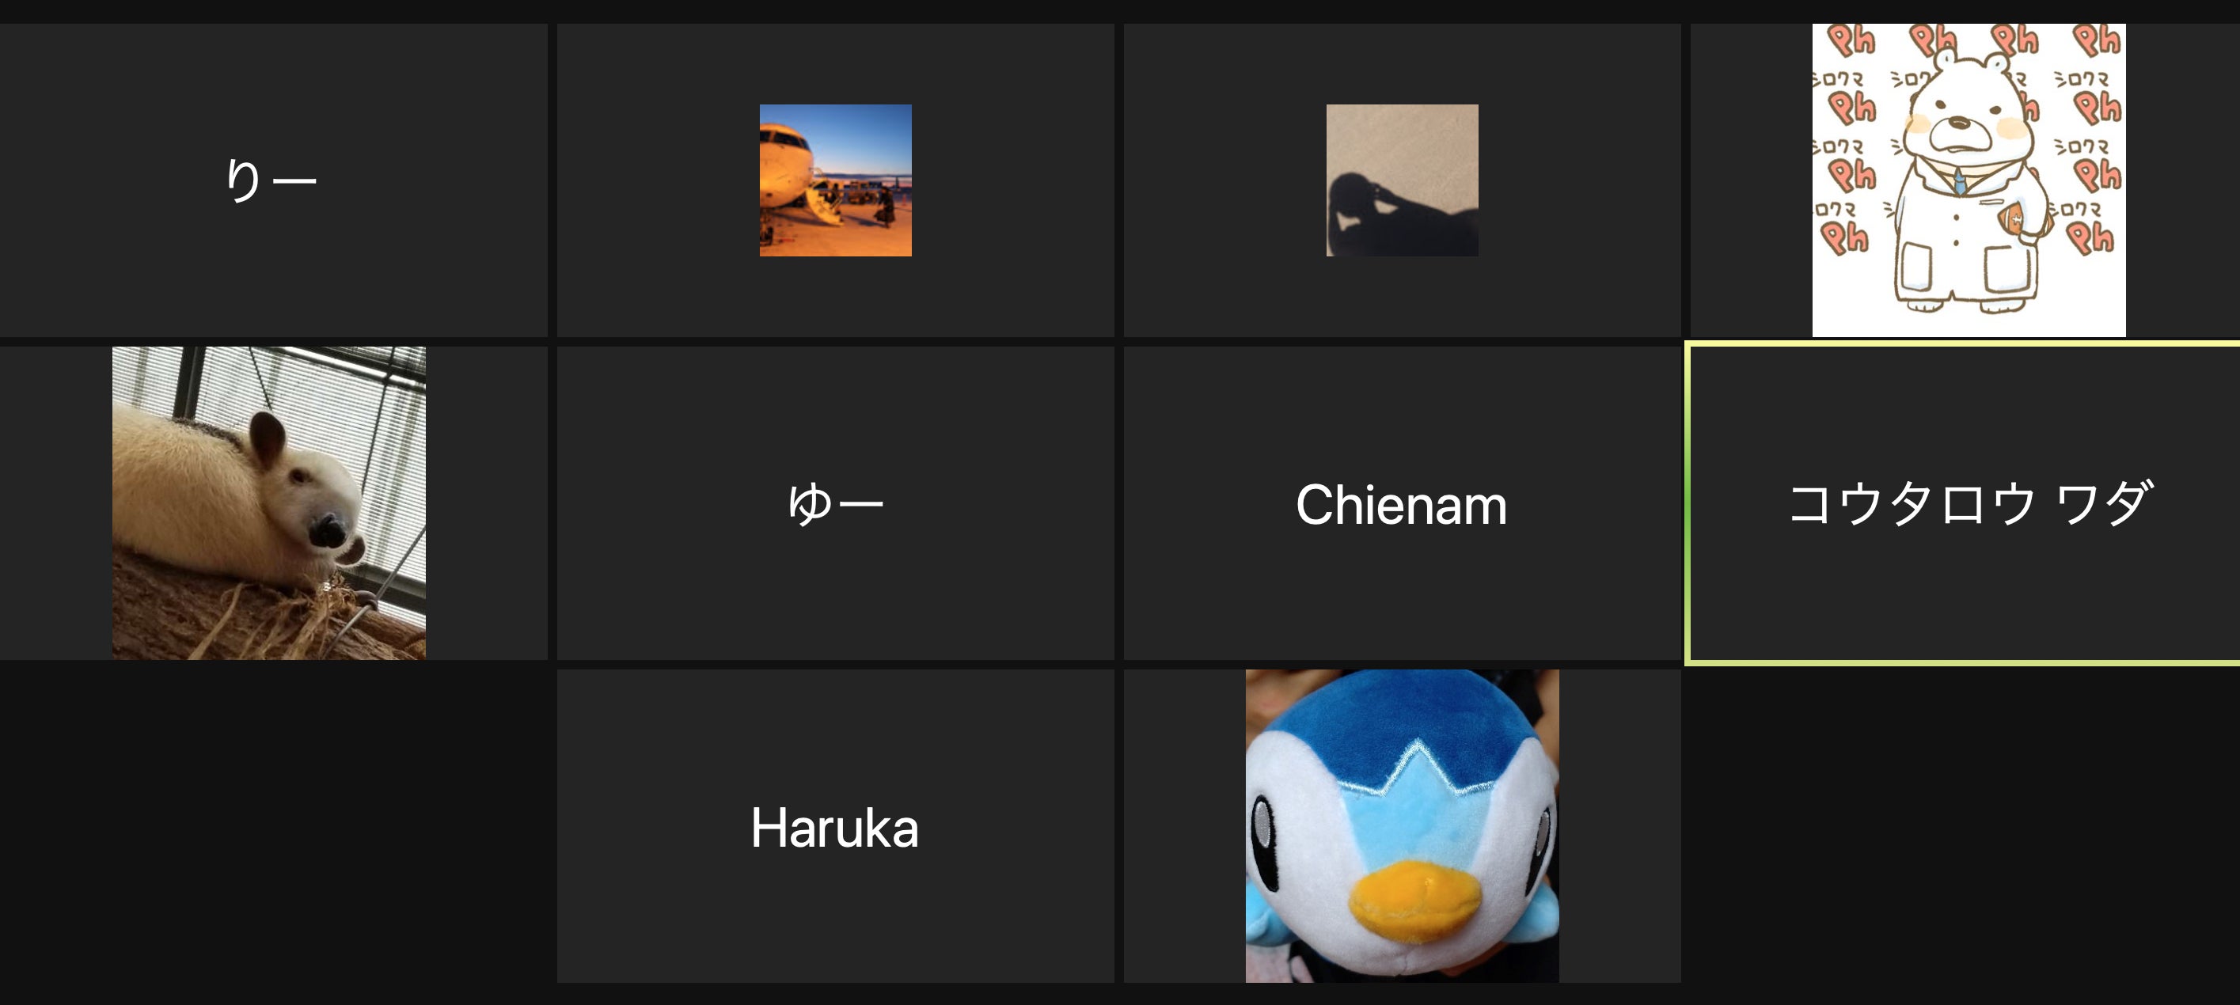Click the Chienam name text

coord(1401,504)
